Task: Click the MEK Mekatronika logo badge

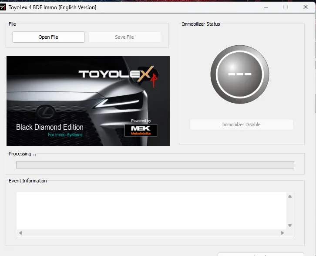Action: tap(141, 130)
